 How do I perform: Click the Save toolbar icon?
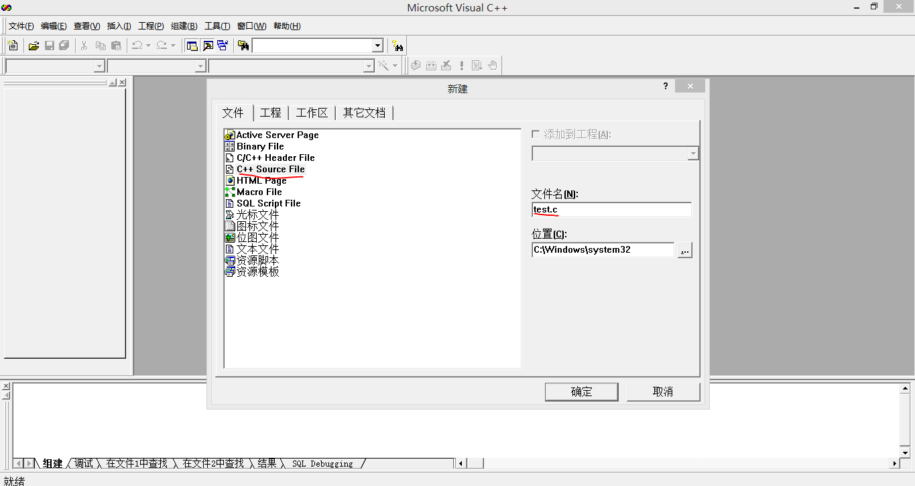(49, 46)
